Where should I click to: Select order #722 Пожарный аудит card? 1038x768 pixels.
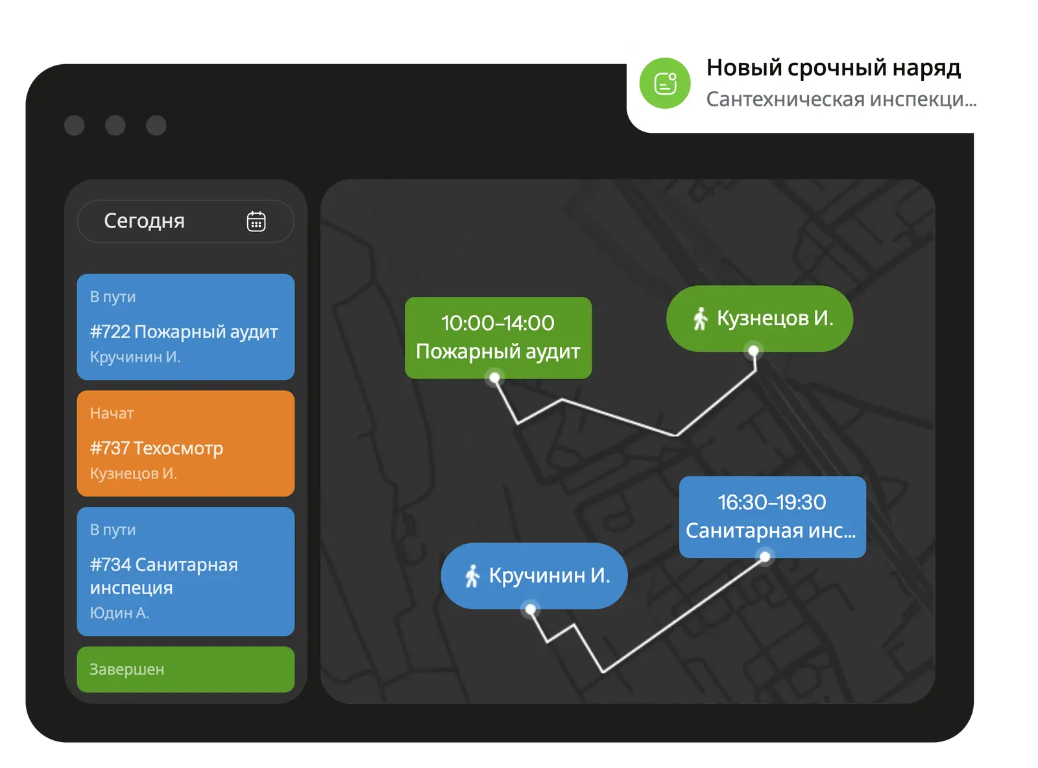click(x=186, y=327)
